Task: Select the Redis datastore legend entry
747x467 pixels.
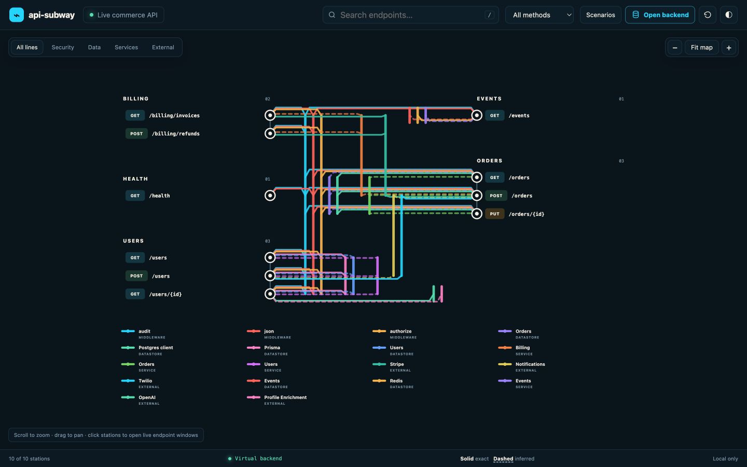Action: [x=393, y=383]
